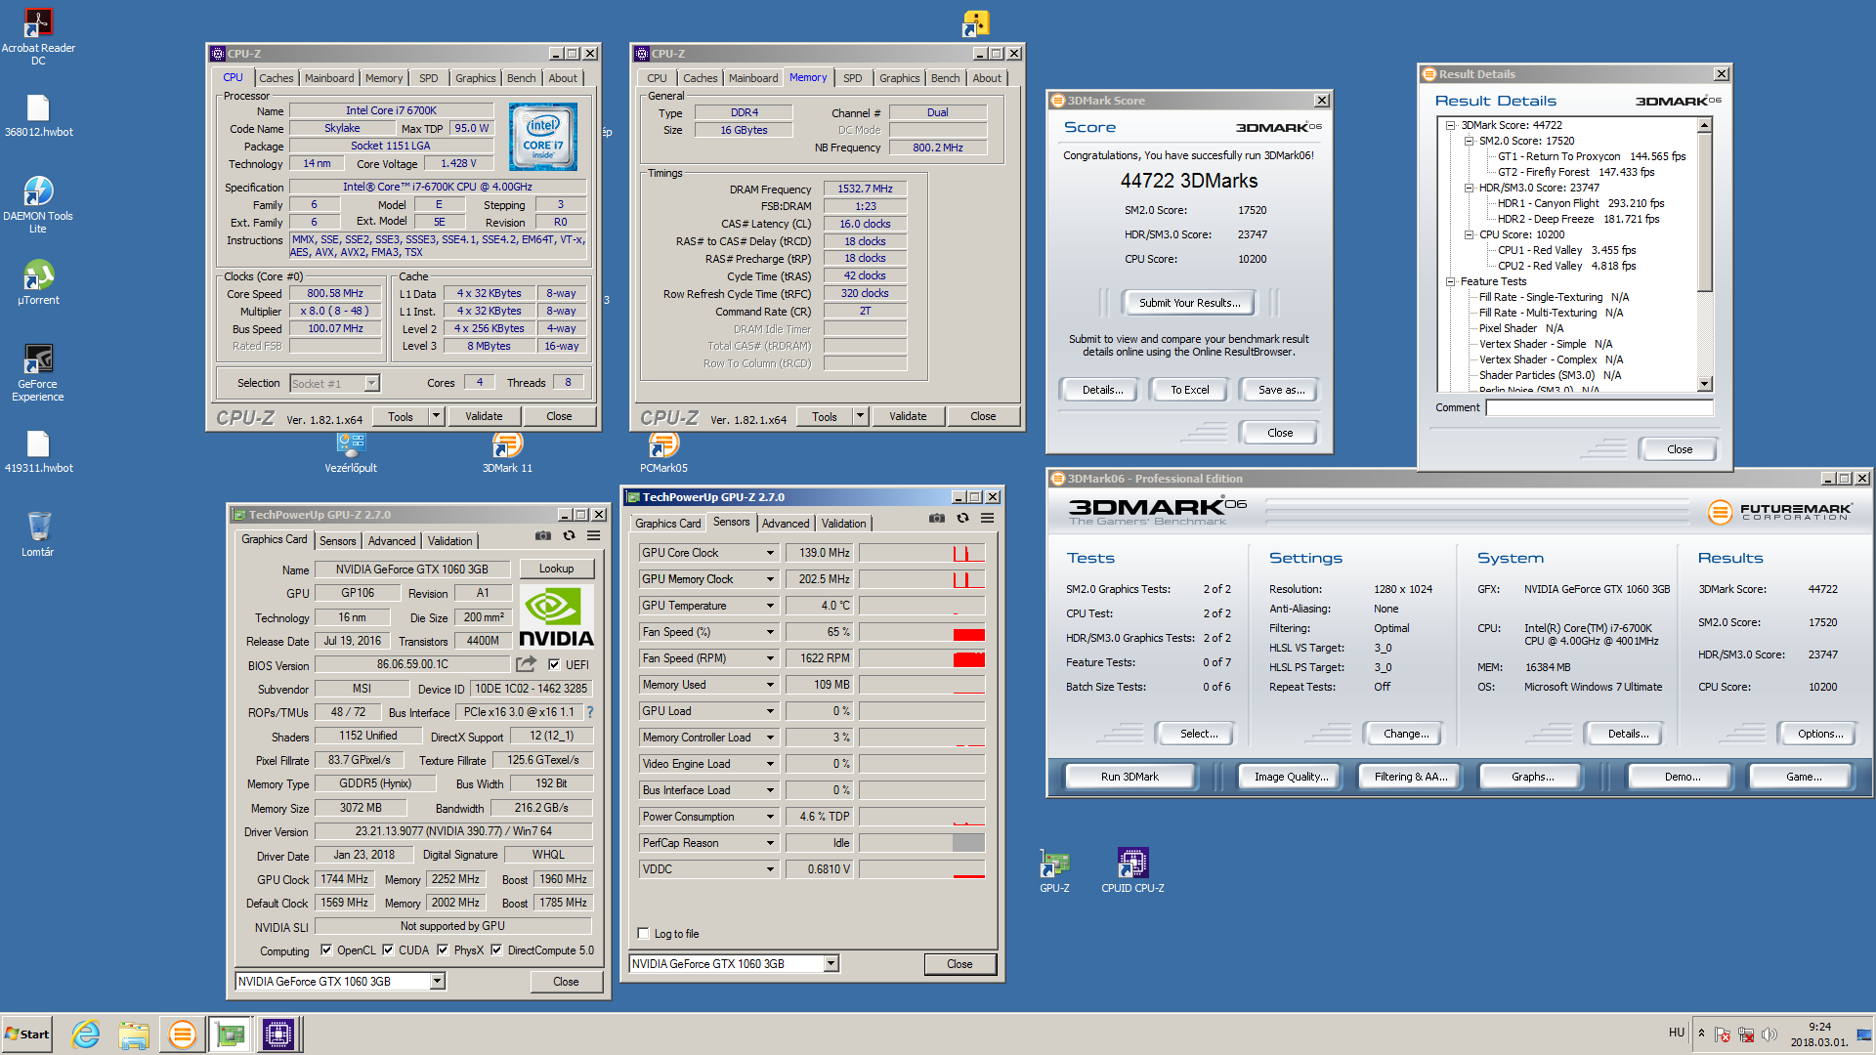This screenshot has width=1876, height=1055.
Task: Open the µTorrent desktop shortcut
Action: point(38,282)
